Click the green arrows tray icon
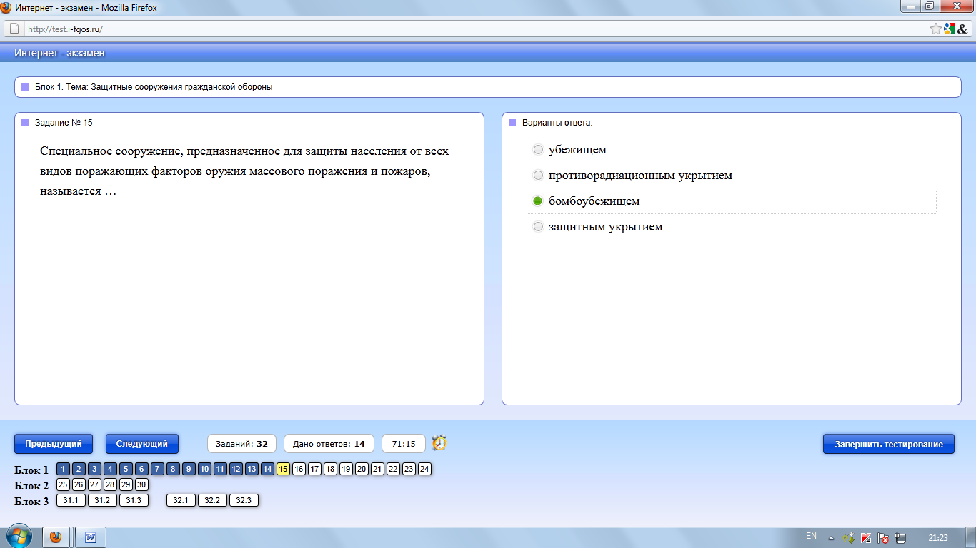The width and height of the screenshot is (976, 548). 849,537
